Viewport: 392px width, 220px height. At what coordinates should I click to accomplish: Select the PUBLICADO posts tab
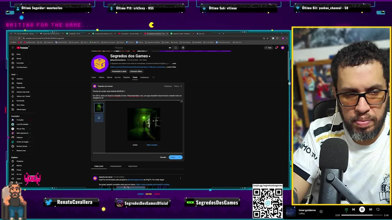(x=99, y=166)
